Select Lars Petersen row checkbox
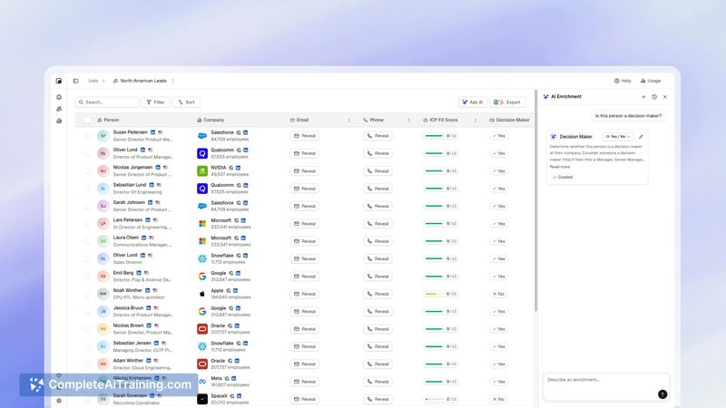 (x=87, y=223)
